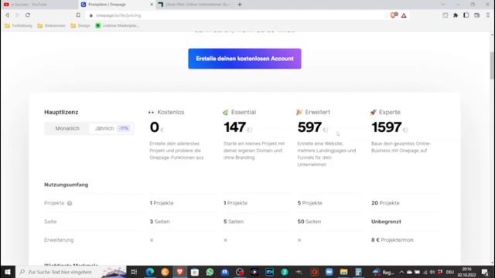The width and height of the screenshot is (495, 278).
Task: Click the Erweiterung row label
Action: 59,240
